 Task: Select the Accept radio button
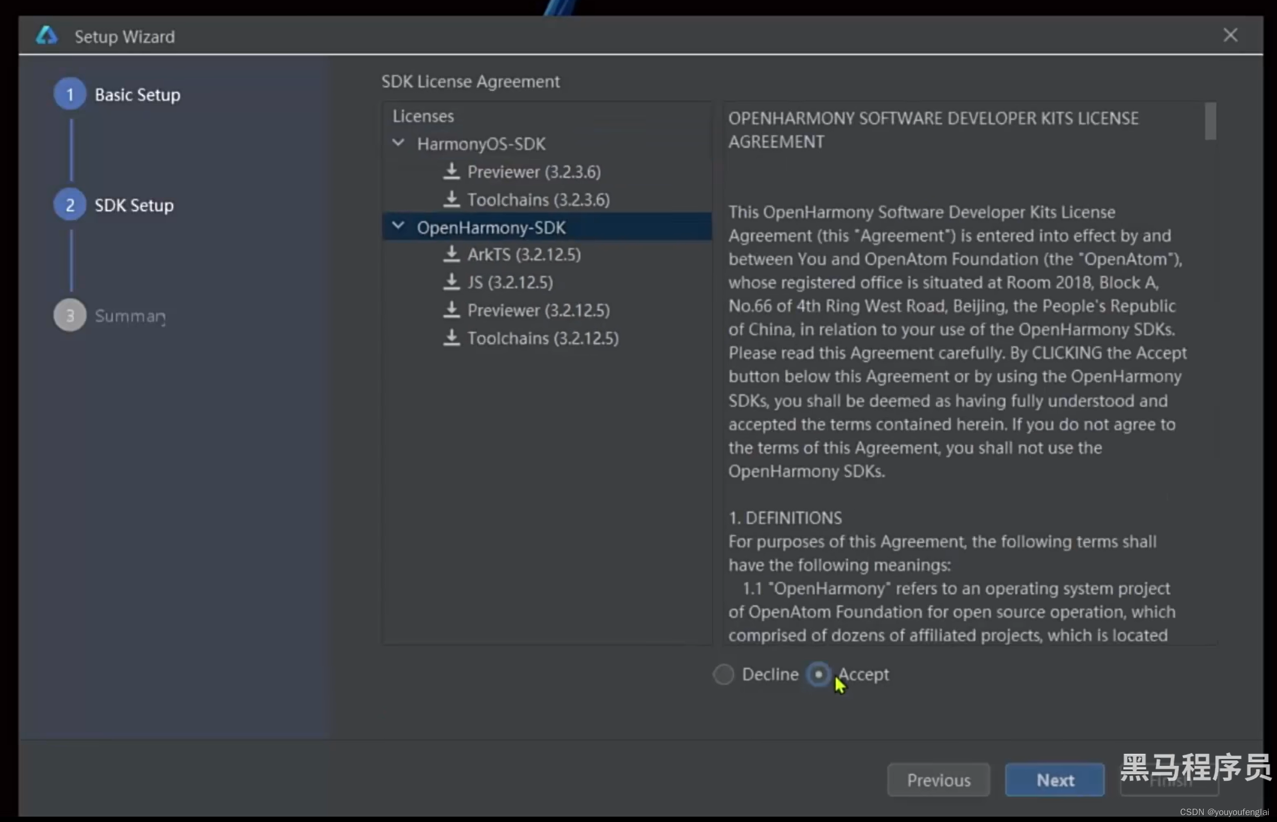pyautogui.click(x=818, y=674)
